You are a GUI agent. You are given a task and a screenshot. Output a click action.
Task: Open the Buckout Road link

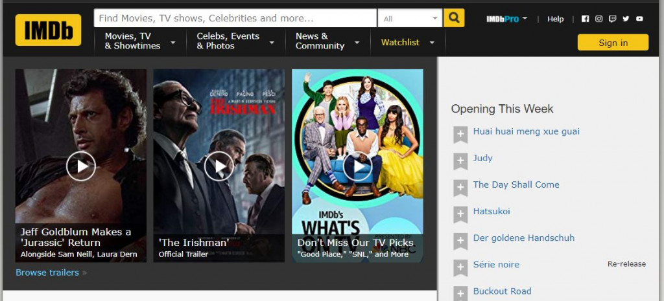(x=503, y=291)
